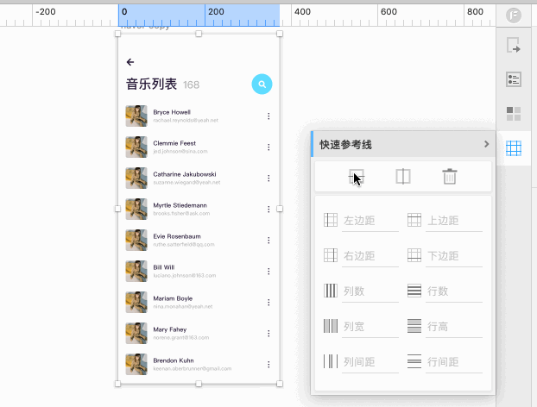Select email rachael.reynolds@yeah.net text

tap(186, 121)
